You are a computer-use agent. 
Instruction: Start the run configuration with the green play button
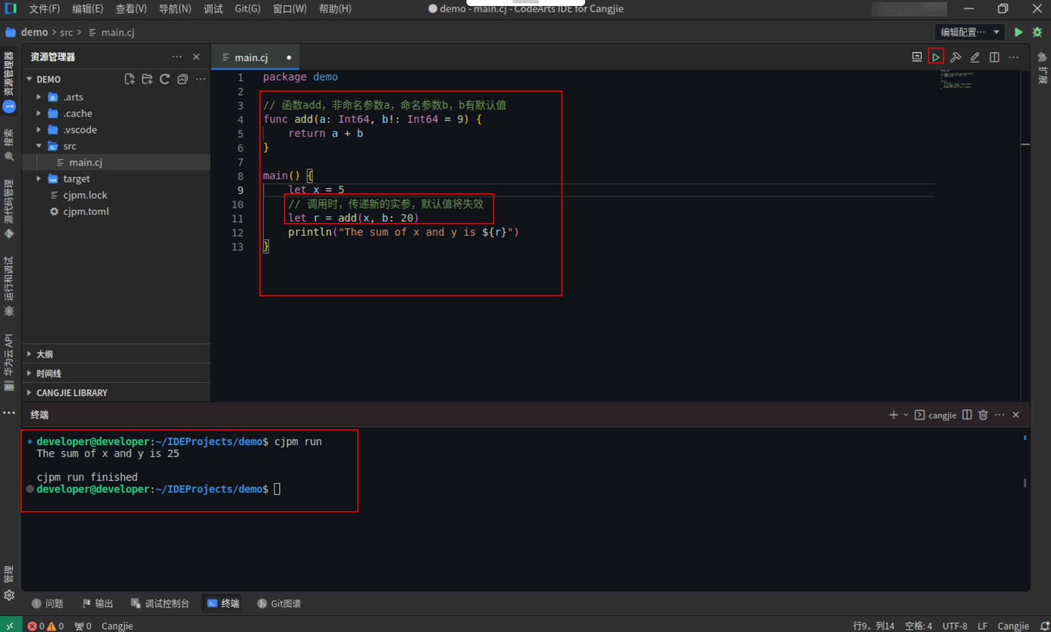coord(1019,32)
